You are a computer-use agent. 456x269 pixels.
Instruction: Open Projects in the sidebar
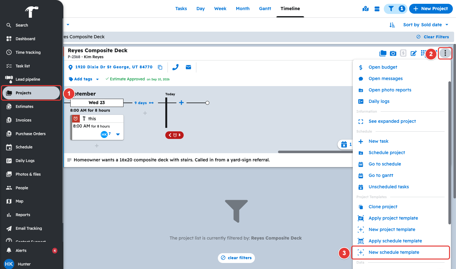tap(31, 93)
